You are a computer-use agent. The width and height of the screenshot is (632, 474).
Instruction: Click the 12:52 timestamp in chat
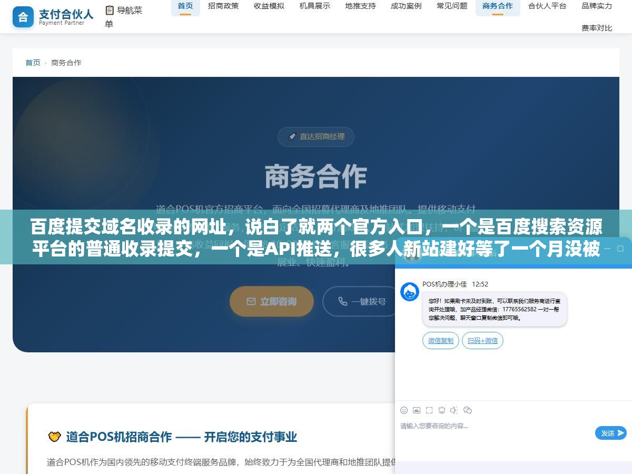tap(480, 284)
